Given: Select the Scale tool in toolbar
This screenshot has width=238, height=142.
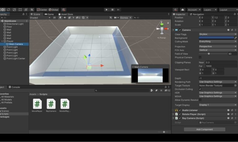Looking at the screenshot, I should coord(14,10).
